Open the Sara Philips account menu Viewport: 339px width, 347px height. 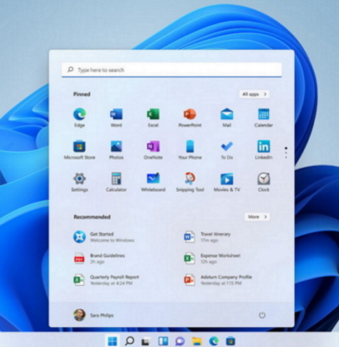point(93,315)
